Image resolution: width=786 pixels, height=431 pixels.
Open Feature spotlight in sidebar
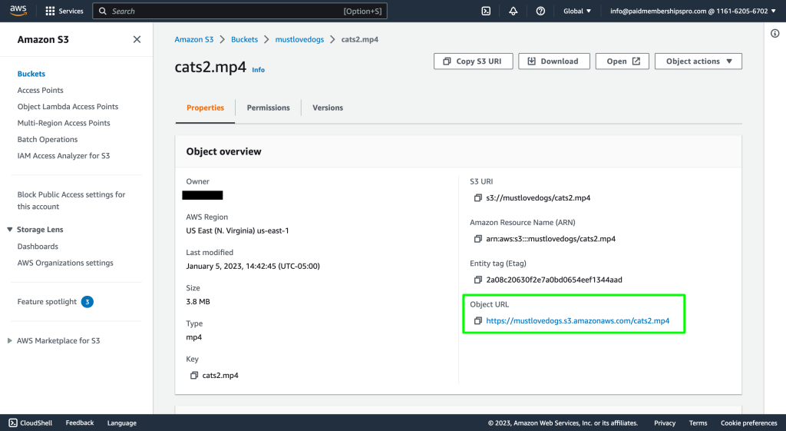point(47,302)
